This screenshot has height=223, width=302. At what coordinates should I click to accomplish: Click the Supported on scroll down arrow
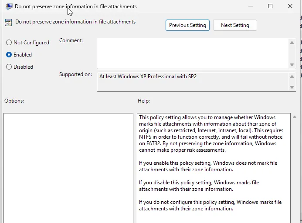[x=292, y=87]
